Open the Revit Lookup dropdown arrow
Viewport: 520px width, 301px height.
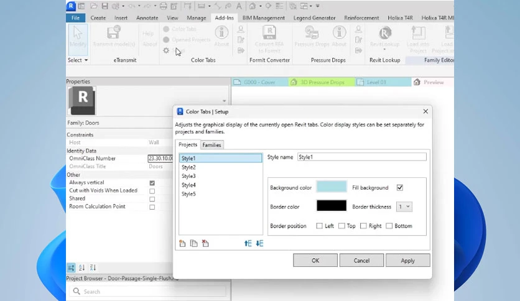(384, 50)
